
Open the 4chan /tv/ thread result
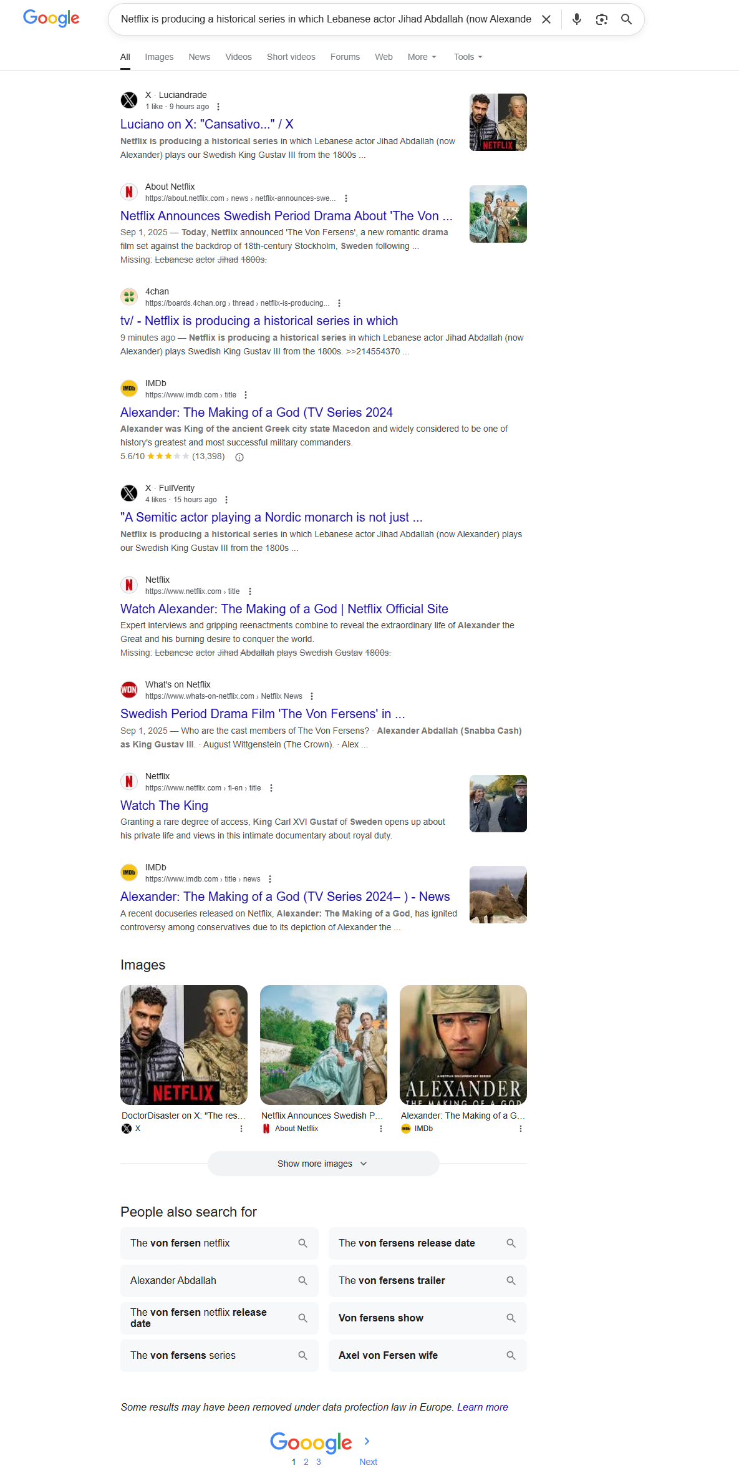point(259,321)
